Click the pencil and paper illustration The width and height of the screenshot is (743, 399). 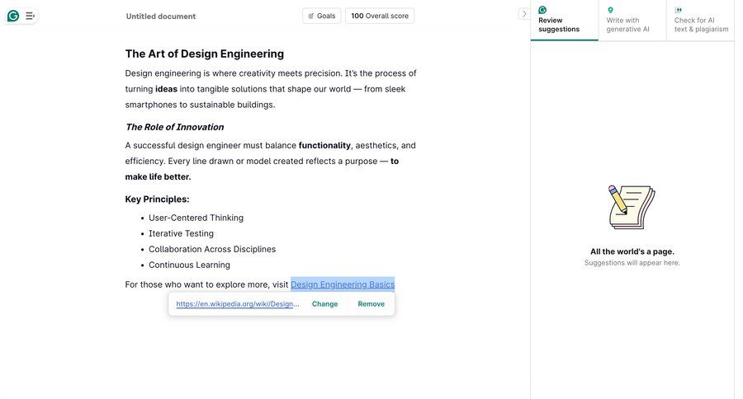632,207
